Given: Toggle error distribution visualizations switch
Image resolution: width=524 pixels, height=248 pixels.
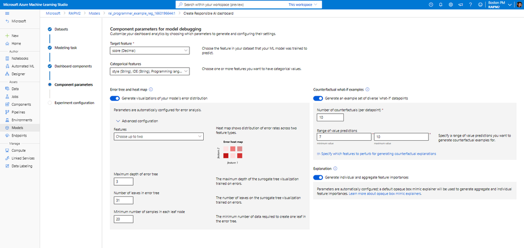Looking at the screenshot, I should pos(114,98).
